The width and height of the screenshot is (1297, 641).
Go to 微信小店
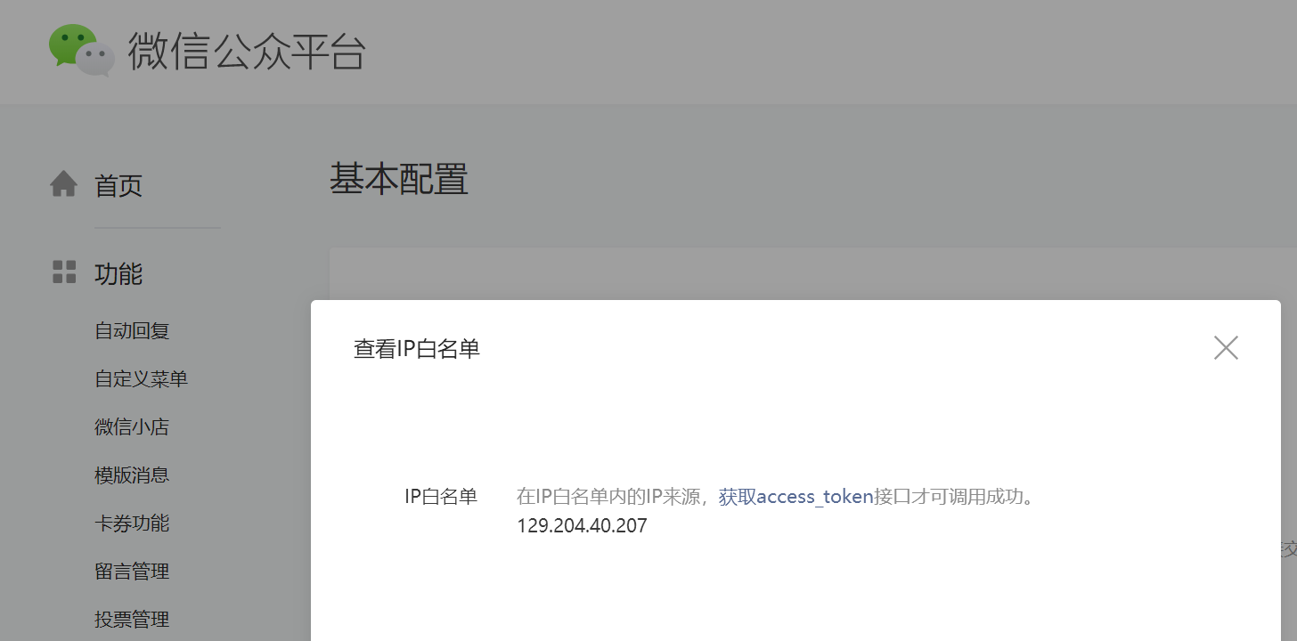click(x=132, y=427)
